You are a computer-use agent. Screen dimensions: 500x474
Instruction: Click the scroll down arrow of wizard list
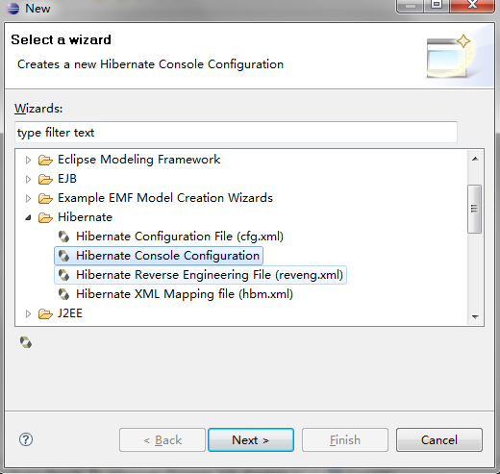pyautogui.click(x=475, y=316)
